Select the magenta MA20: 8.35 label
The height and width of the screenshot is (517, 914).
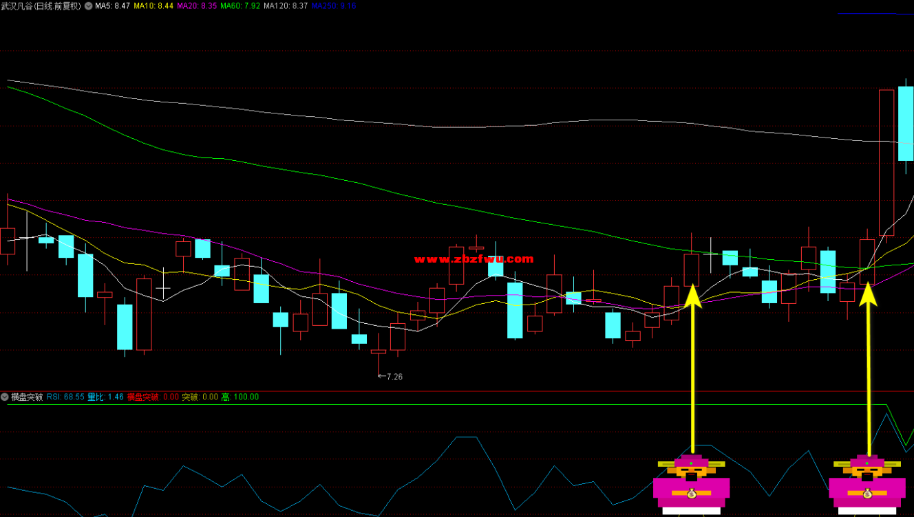coord(197,5)
